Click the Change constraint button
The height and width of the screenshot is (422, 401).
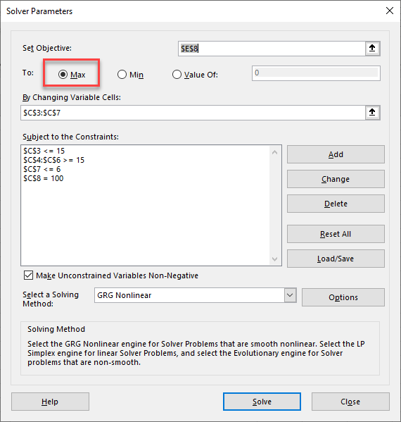point(336,179)
